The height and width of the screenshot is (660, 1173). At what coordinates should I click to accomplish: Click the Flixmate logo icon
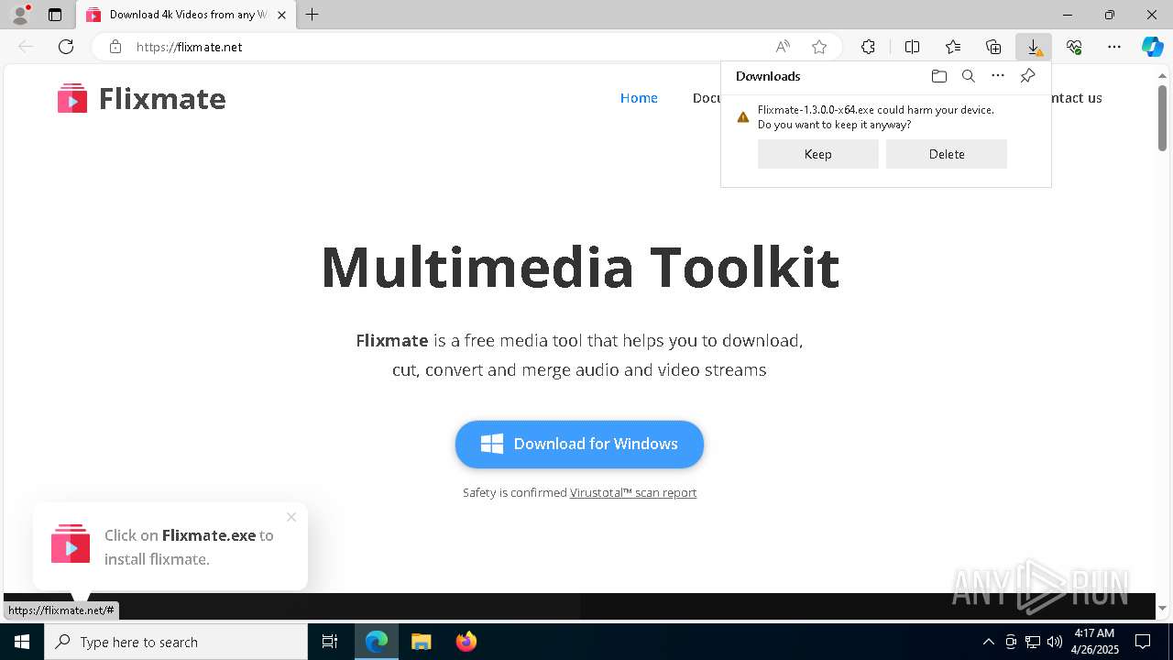click(72, 98)
